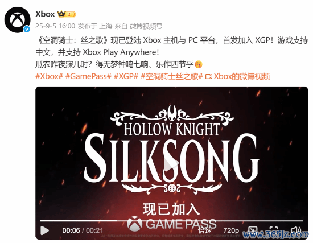The image size is (313, 243).
Task: Click the 微博视频号 source link
Action: click(x=146, y=26)
